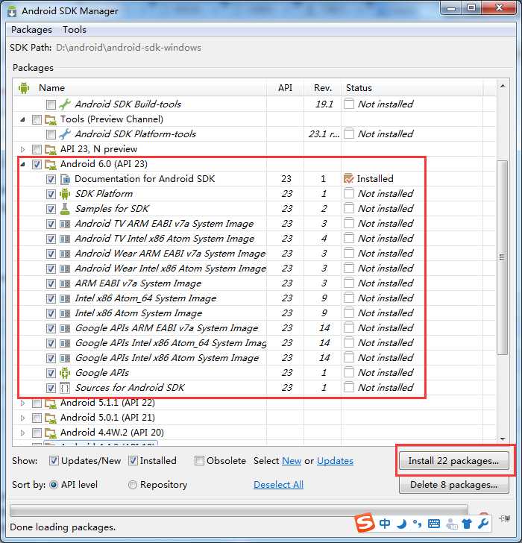This screenshot has height=543, width=522.
Task: Click Install 22 packages button
Action: (454, 461)
